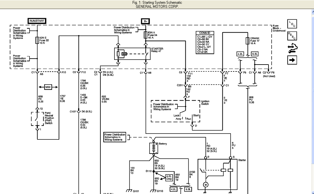The image size is (314, 194).
Task: Click the scroll up arrow on vertical scrollbar
Action: 313,12
